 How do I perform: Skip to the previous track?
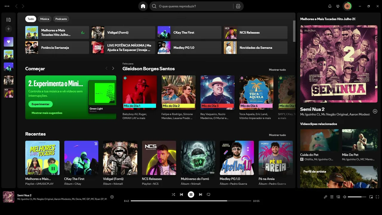(181, 194)
